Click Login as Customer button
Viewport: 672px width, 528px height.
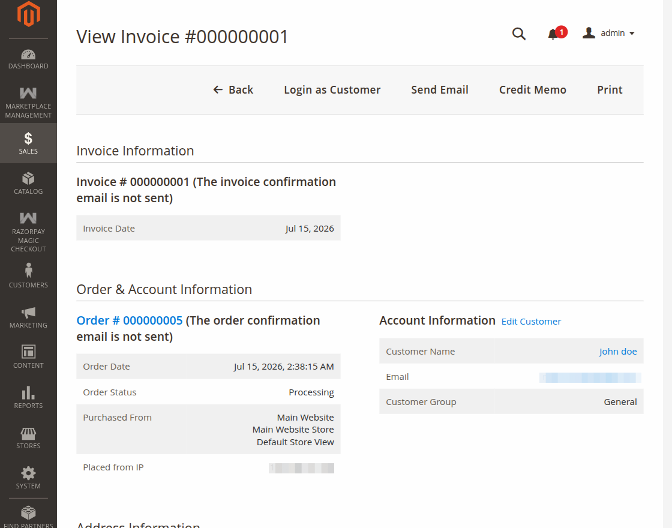pyautogui.click(x=332, y=89)
